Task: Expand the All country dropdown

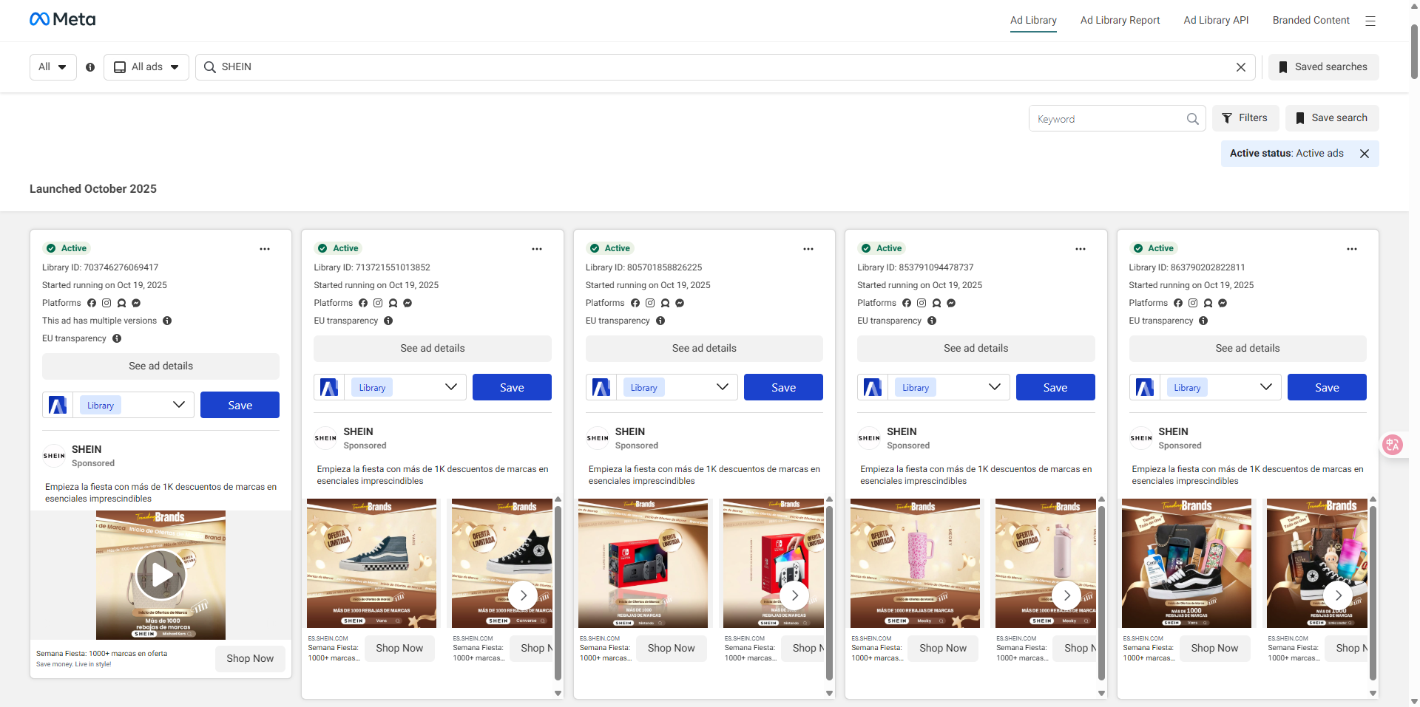Action: click(x=53, y=67)
